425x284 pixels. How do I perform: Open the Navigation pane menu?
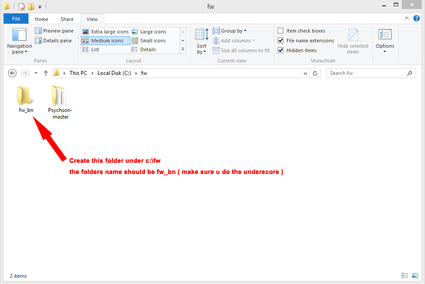click(x=19, y=40)
